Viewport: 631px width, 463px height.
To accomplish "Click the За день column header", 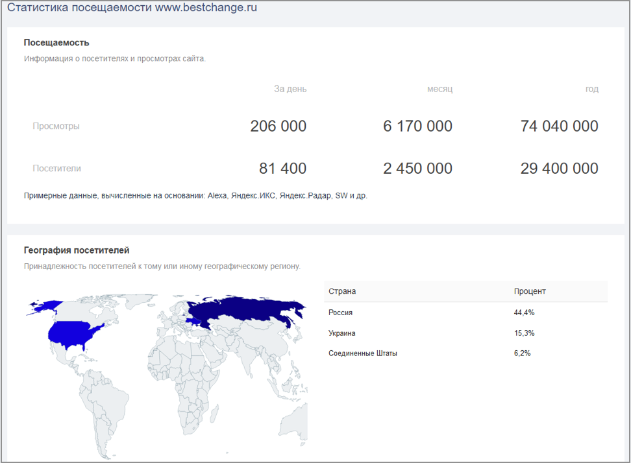I will (x=290, y=89).
